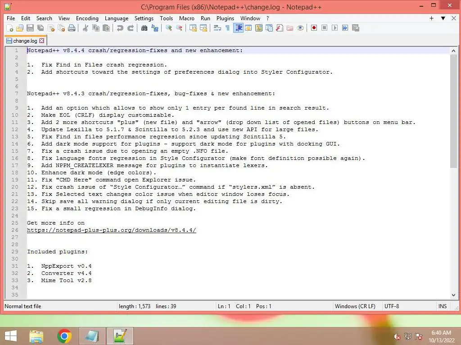Open the Macro menu

(x=187, y=18)
